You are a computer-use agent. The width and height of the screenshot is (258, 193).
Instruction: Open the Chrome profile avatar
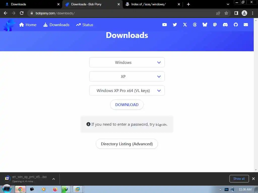[x=244, y=13]
